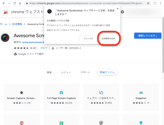Viewport: 164px width, 125px height.
Task: Click the 21,993 rating count
Action: 108,103
